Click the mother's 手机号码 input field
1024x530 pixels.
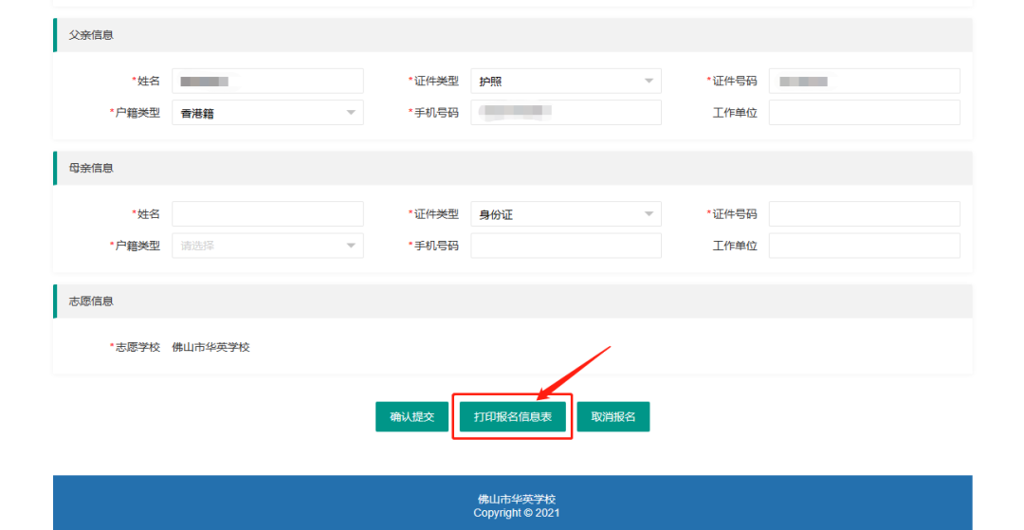565,246
